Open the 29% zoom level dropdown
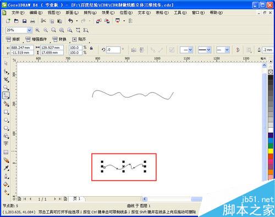 tap(29, 30)
